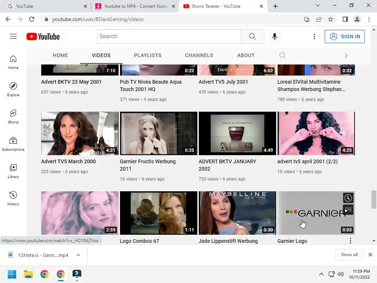Image resolution: width=377 pixels, height=283 pixels.
Task: Click the browser address bar URL
Action: click(98, 19)
